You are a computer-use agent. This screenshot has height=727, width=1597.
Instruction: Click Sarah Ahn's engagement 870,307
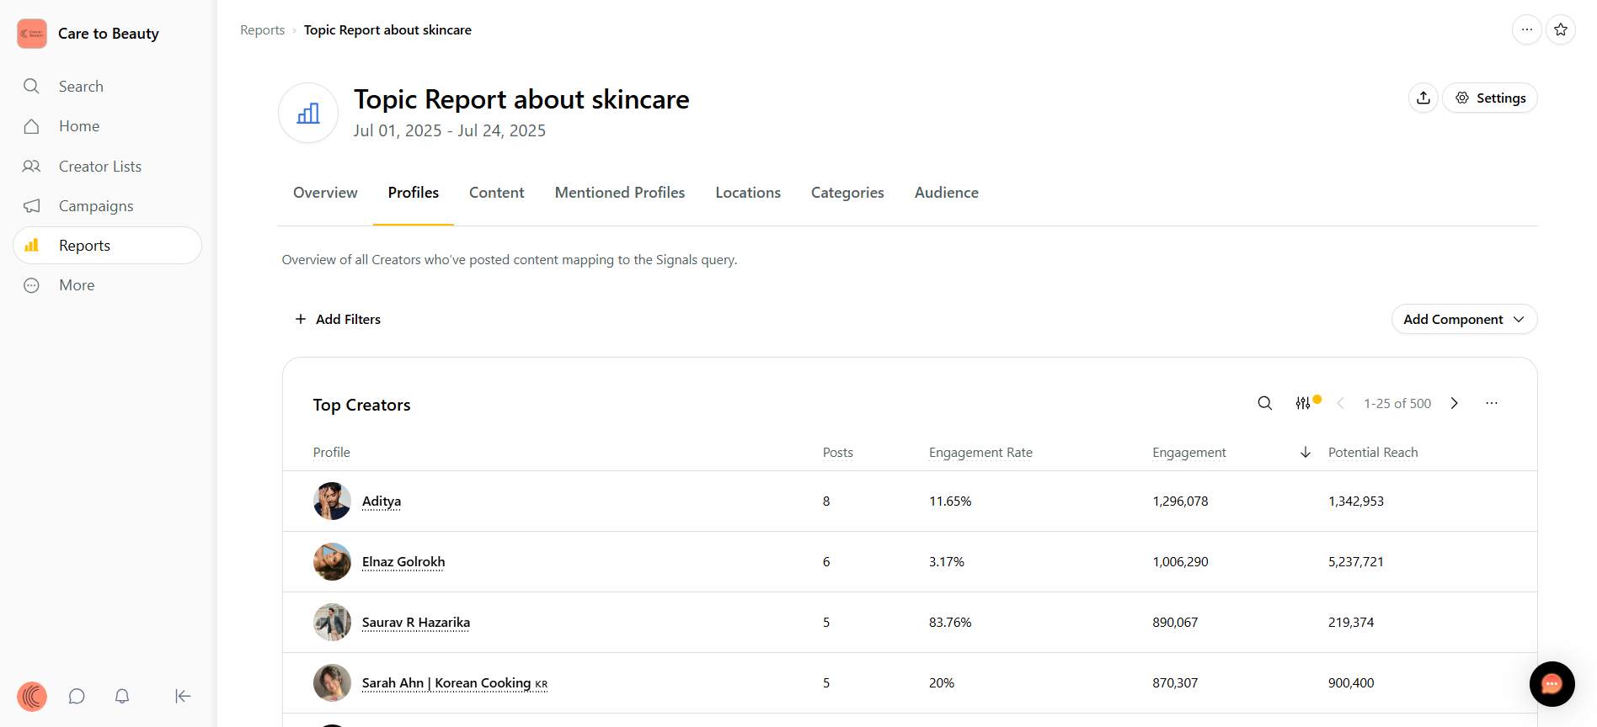click(x=1175, y=683)
